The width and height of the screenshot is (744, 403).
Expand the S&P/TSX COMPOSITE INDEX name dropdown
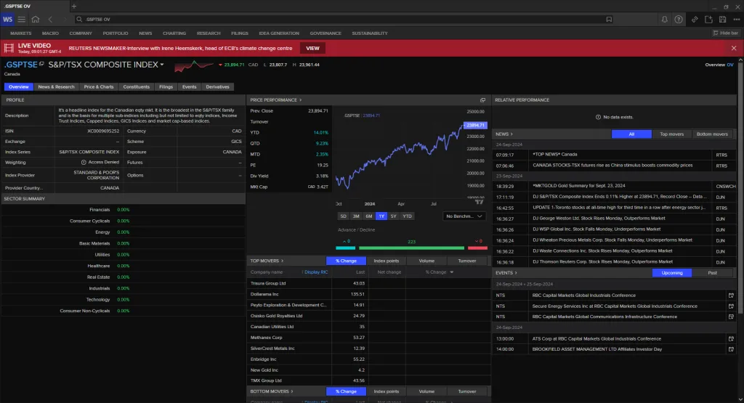click(x=162, y=65)
